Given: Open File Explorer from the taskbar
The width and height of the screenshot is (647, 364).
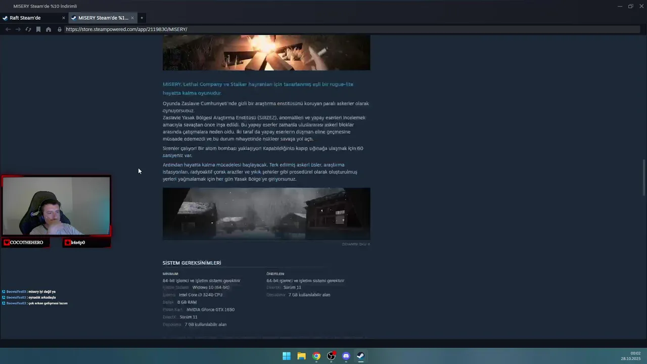Looking at the screenshot, I should pyautogui.click(x=301, y=356).
